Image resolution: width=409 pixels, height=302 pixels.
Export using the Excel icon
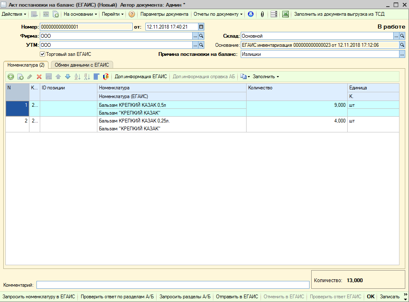[x=286, y=14]
